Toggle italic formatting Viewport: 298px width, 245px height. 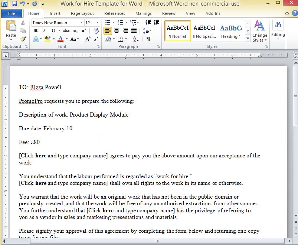[45, 31]
